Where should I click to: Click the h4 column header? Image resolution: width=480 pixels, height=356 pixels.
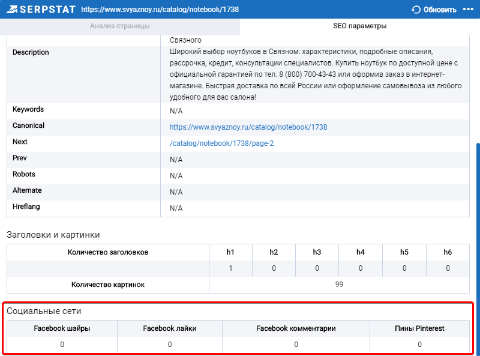(x=361, y=253)
